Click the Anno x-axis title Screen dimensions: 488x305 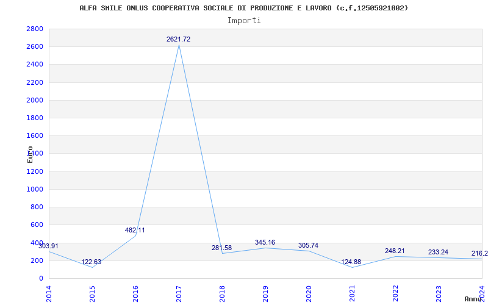(473, 299)
